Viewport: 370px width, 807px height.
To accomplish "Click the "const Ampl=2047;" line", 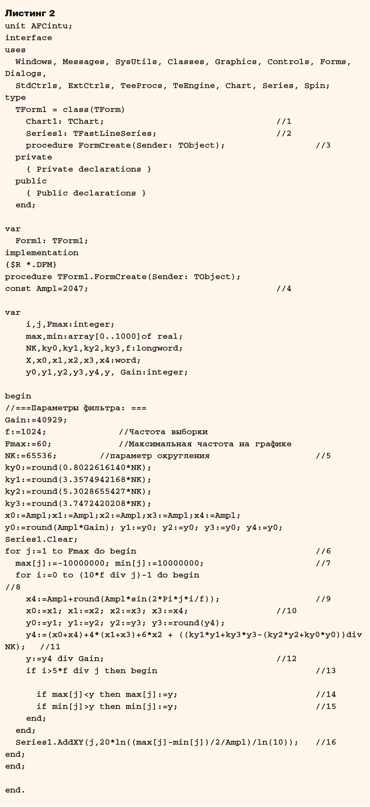I will tap(47, 289).
